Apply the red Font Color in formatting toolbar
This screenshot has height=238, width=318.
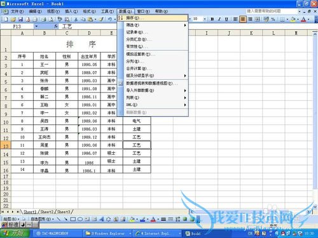(x=303, y=19)
